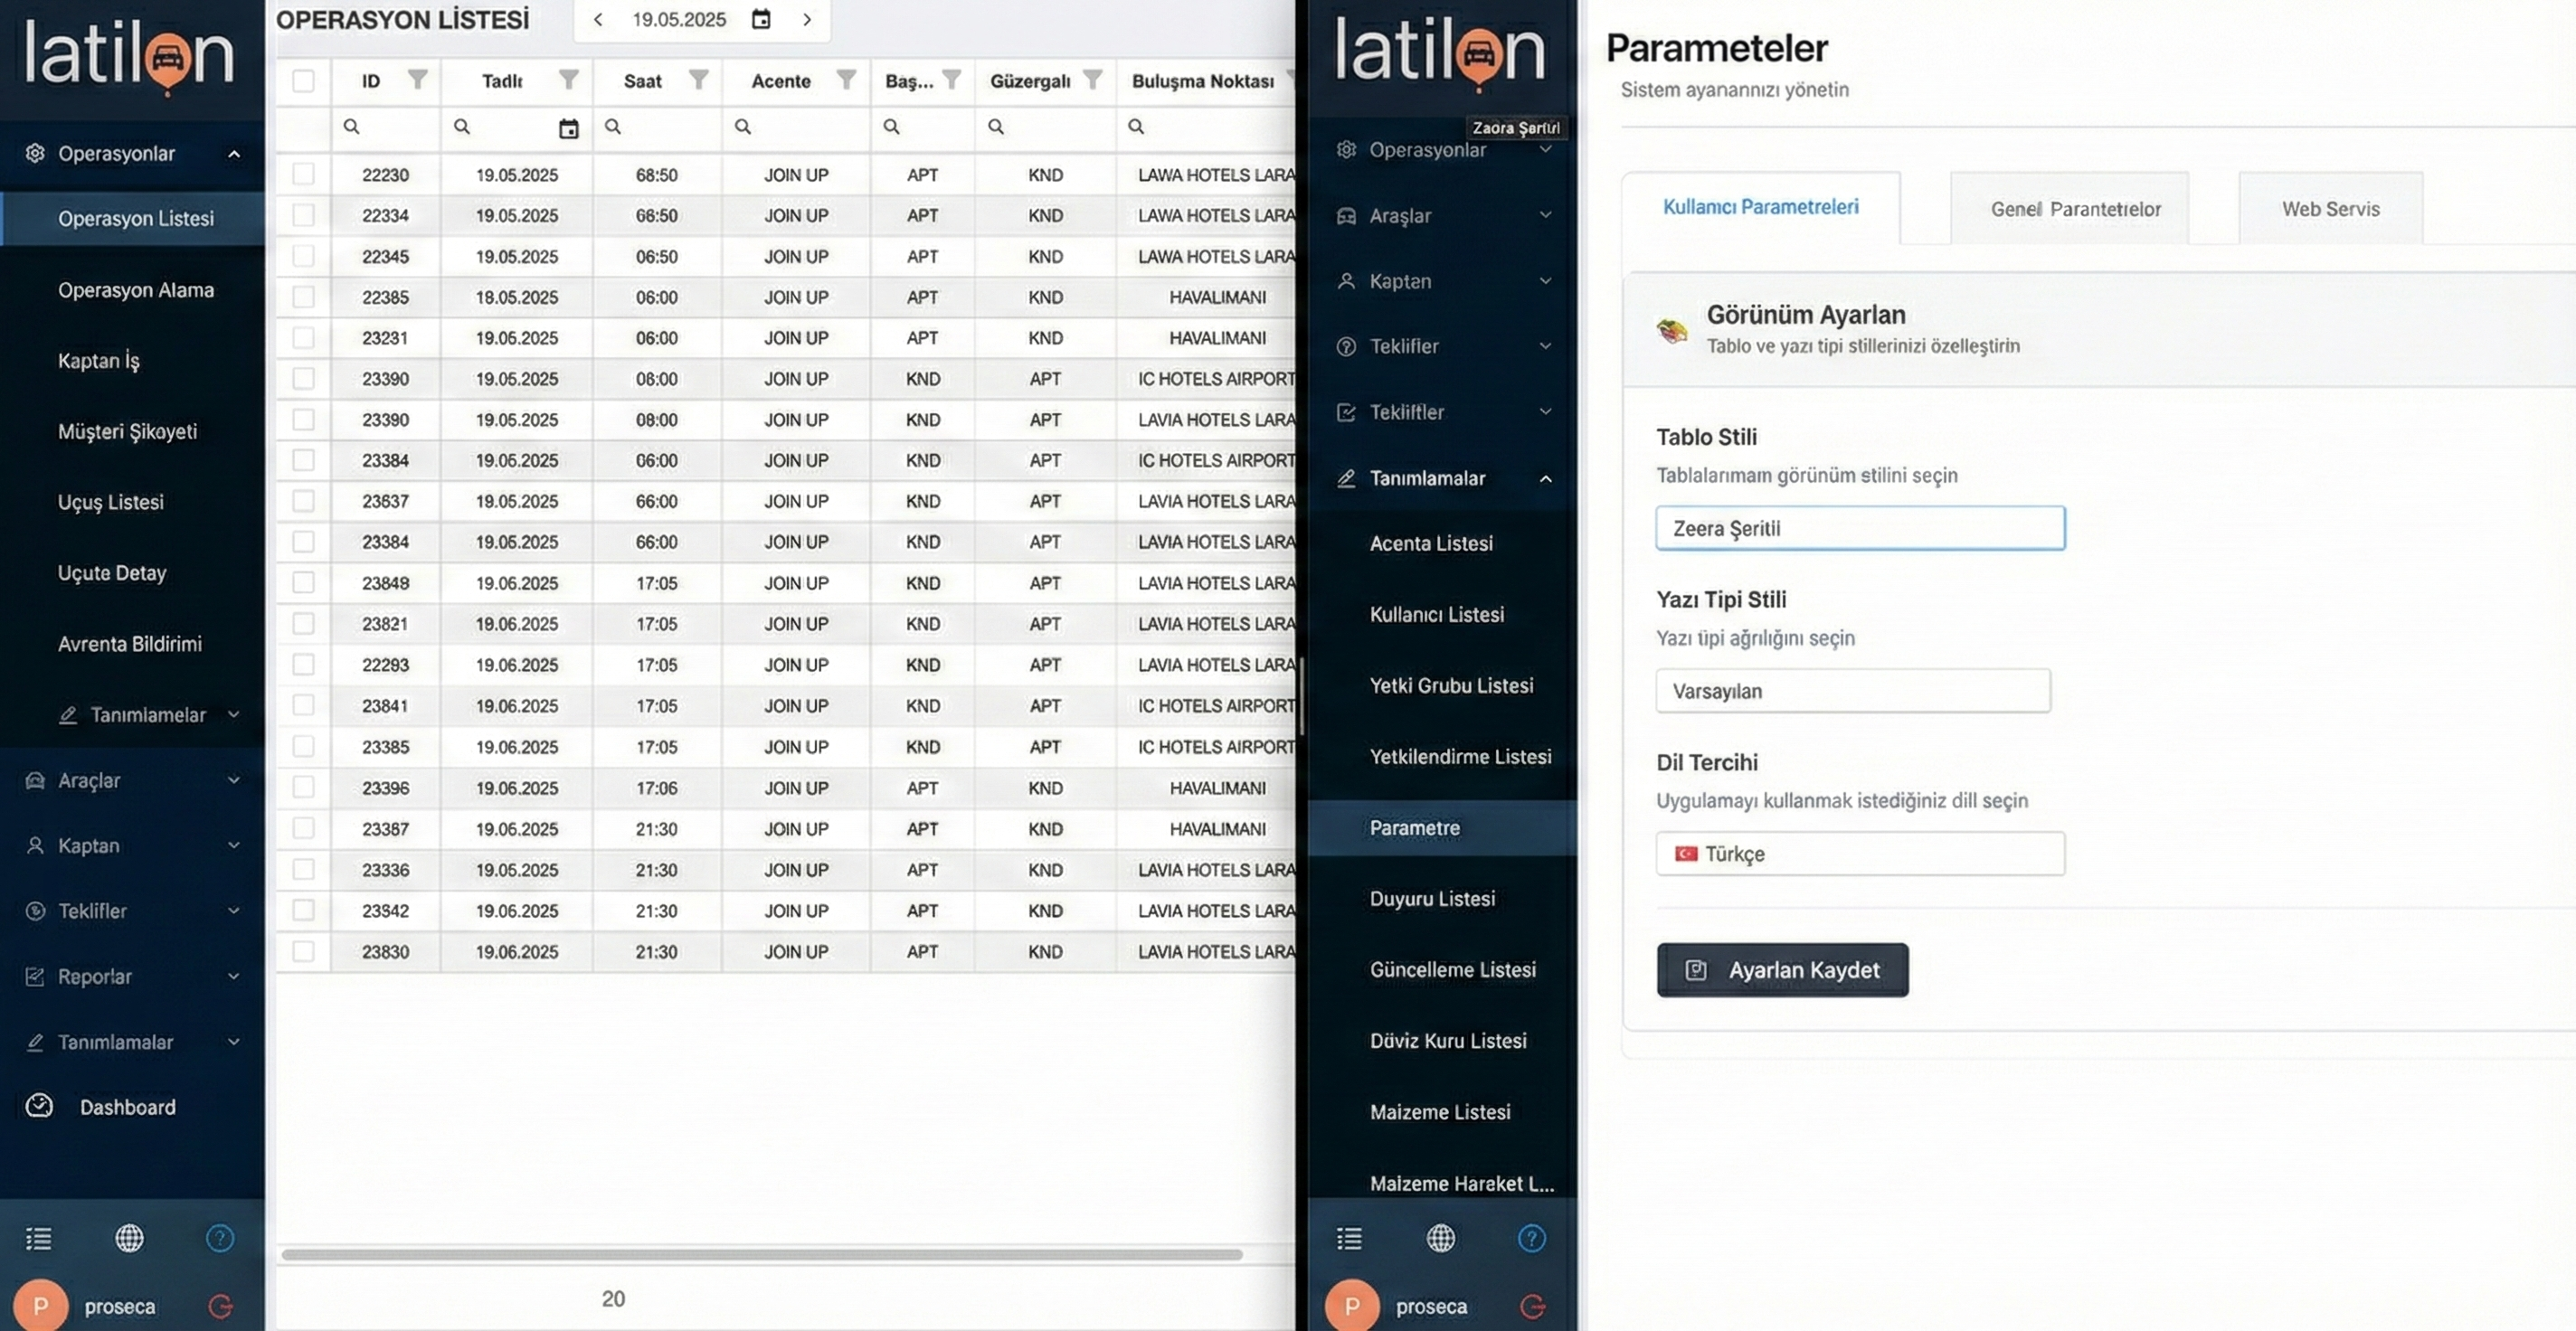The width and height of the screenshot is (2576, 1331).
Task: Click list view icon in left sidebar footer
Action: point(38,1238)
